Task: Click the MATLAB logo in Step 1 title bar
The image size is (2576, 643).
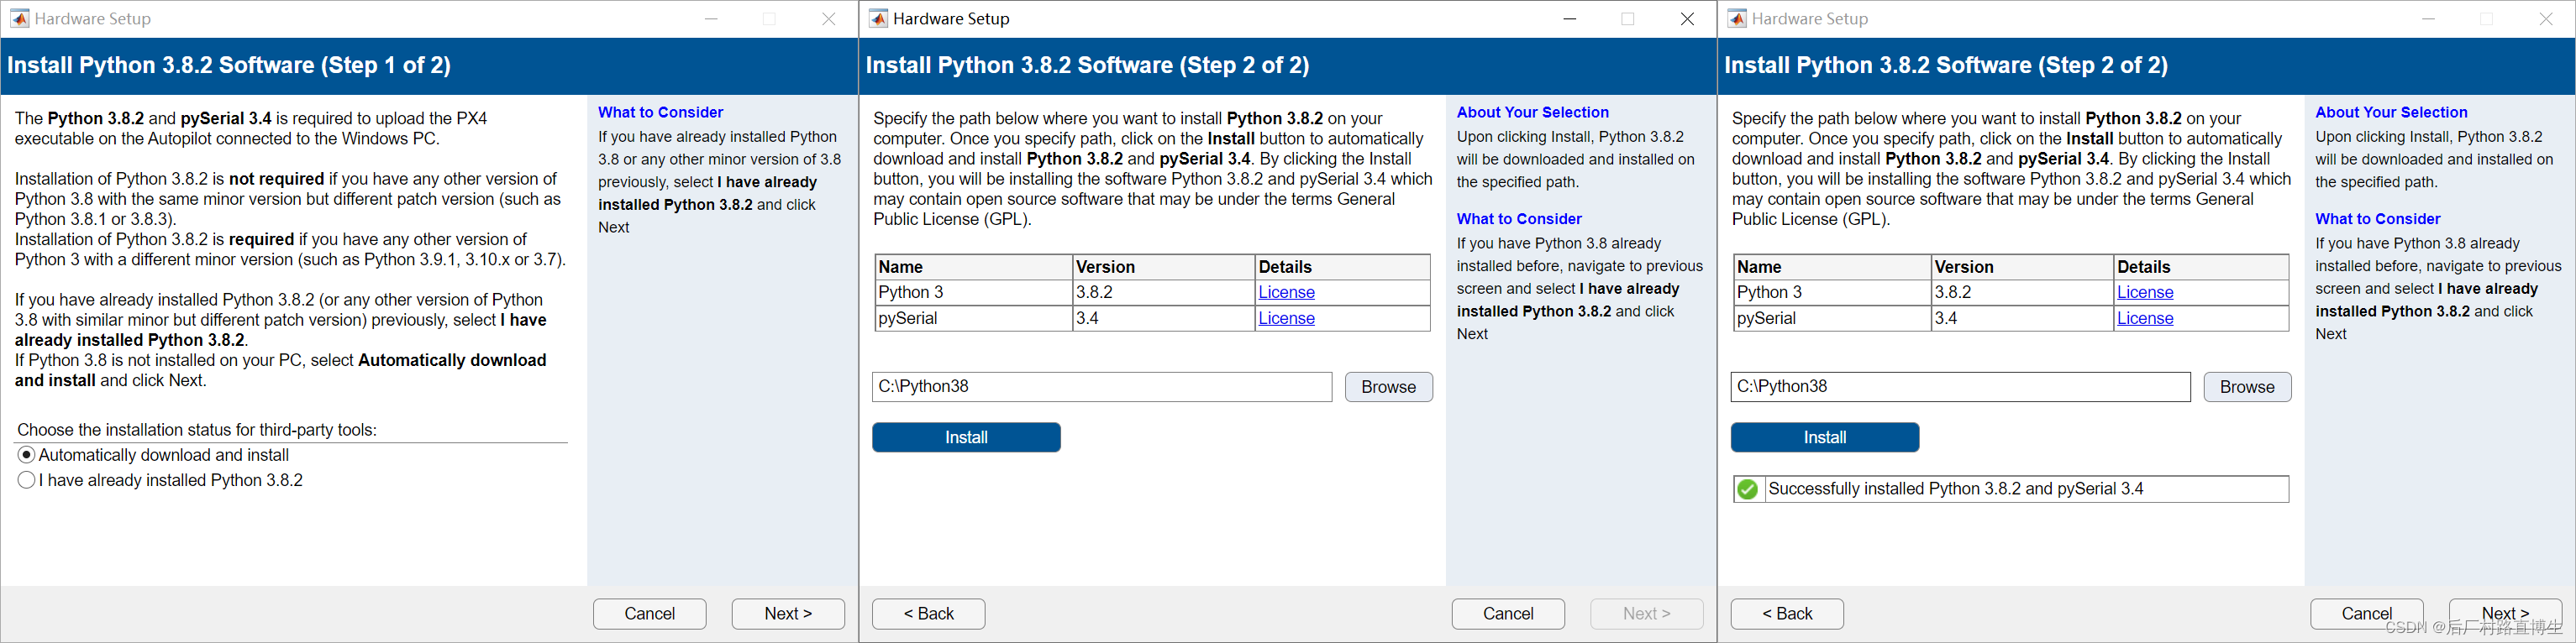Action: tap(19, 19)
